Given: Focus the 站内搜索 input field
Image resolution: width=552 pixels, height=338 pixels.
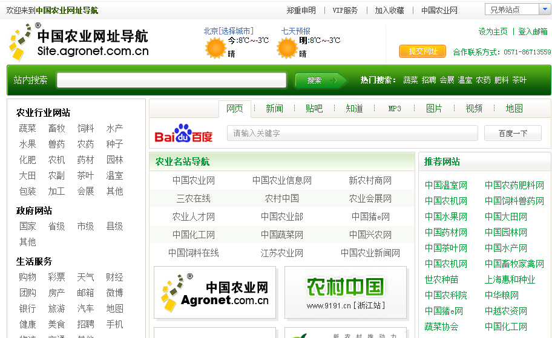Looking at the screenshot, I should click(x=171, y=80).
